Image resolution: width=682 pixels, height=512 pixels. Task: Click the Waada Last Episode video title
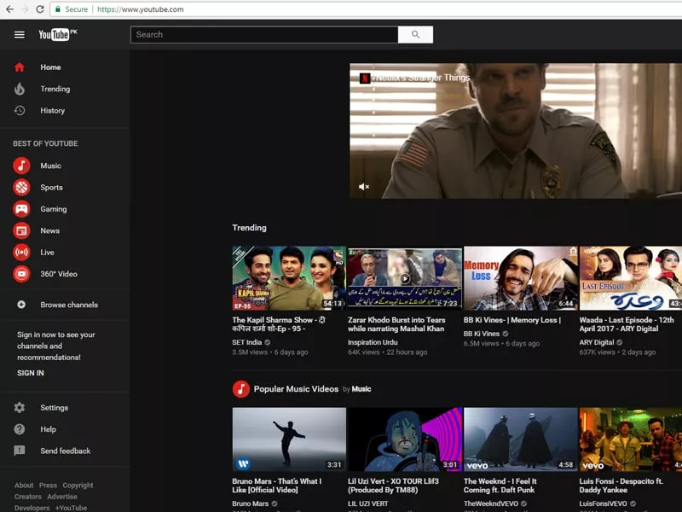(627, 324)
